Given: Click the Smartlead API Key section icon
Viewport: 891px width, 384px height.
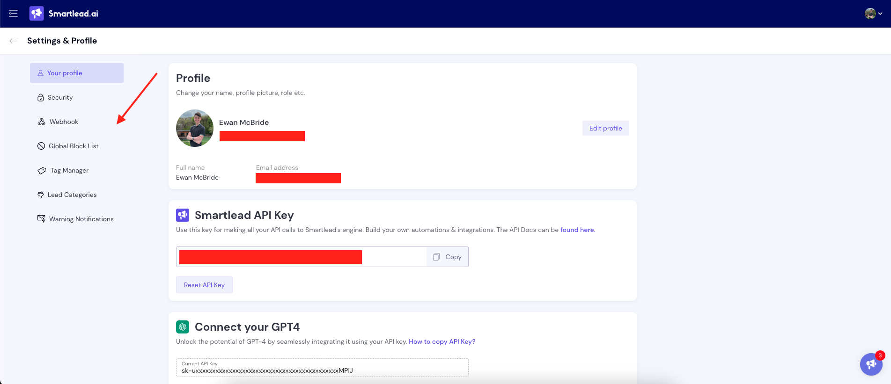Looking at the screenshot, I should (x=183, y=215).
